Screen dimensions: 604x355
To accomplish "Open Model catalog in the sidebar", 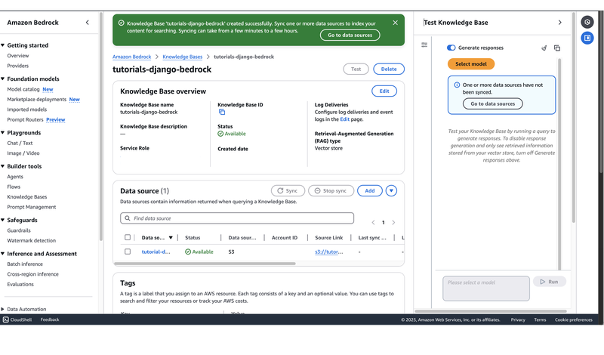I will tap(23, 89).
